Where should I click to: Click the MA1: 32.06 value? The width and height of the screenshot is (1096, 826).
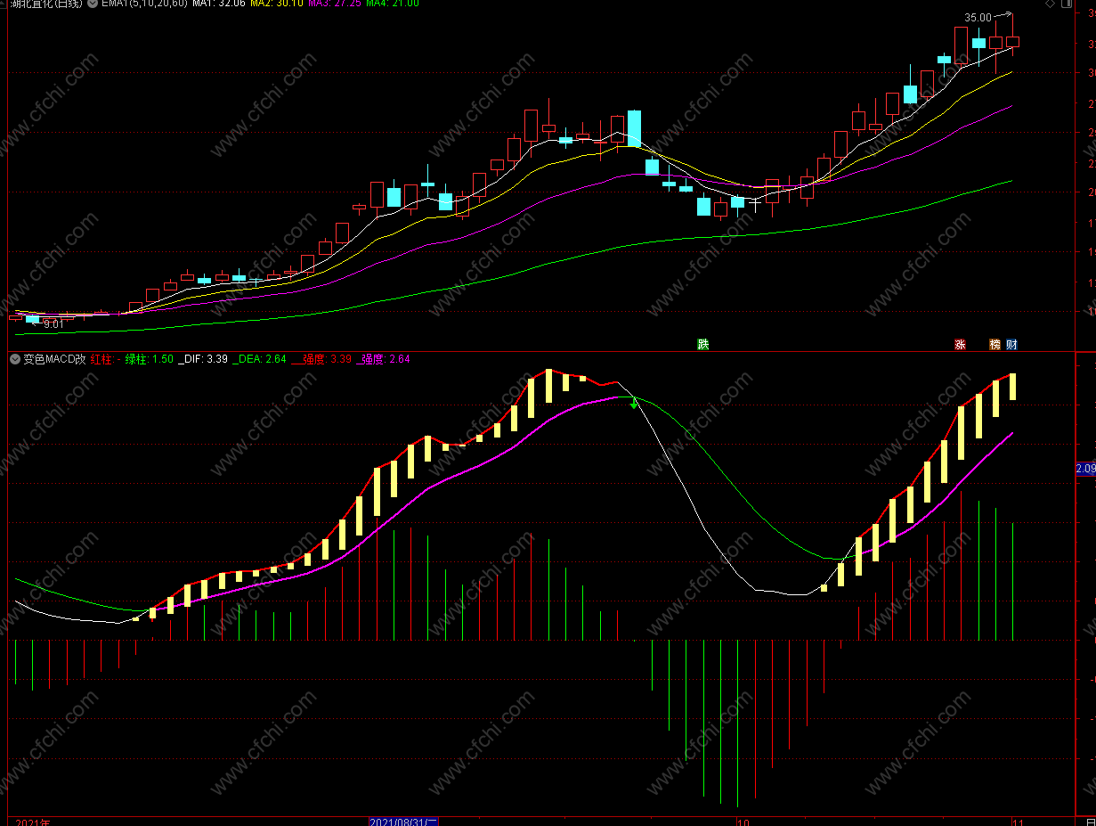click(218, 4)
